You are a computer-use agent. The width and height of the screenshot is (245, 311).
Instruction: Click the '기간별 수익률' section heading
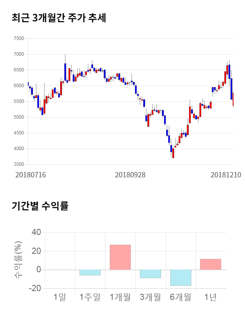40,206
